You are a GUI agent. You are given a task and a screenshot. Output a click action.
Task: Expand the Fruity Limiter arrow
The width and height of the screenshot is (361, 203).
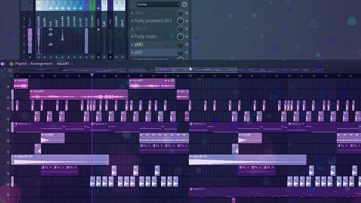click(133, 37)
